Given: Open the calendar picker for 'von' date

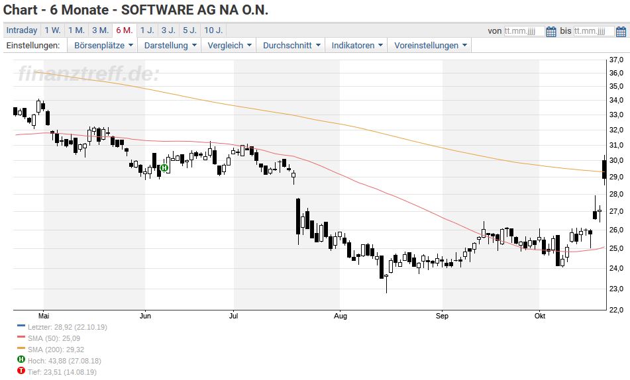Looking at the screenshot, I should [x=551, y=31].
